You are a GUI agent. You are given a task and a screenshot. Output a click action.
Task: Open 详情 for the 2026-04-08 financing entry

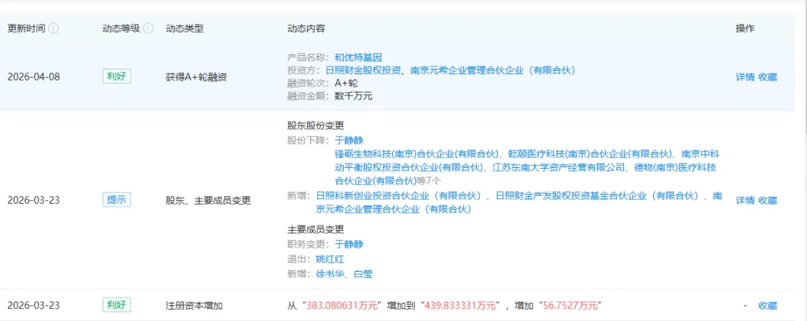[745, 77]
